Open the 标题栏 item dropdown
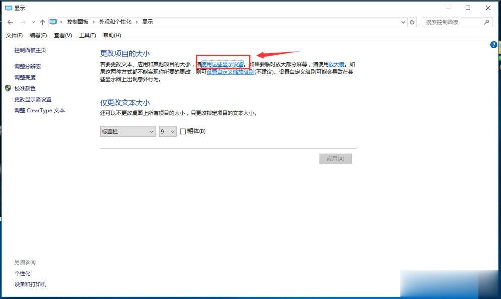Viewport: 501px width, 299px height. click(128, 131)
